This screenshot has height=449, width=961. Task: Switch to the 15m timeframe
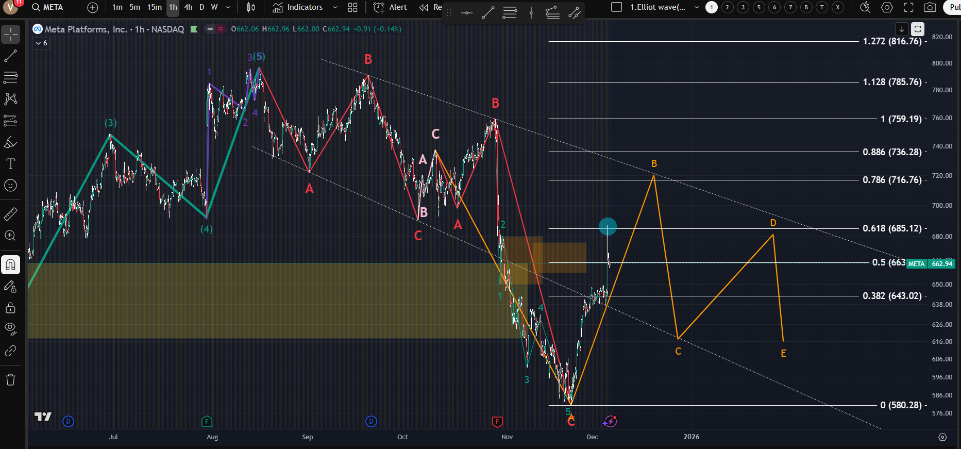pos(155,7)
